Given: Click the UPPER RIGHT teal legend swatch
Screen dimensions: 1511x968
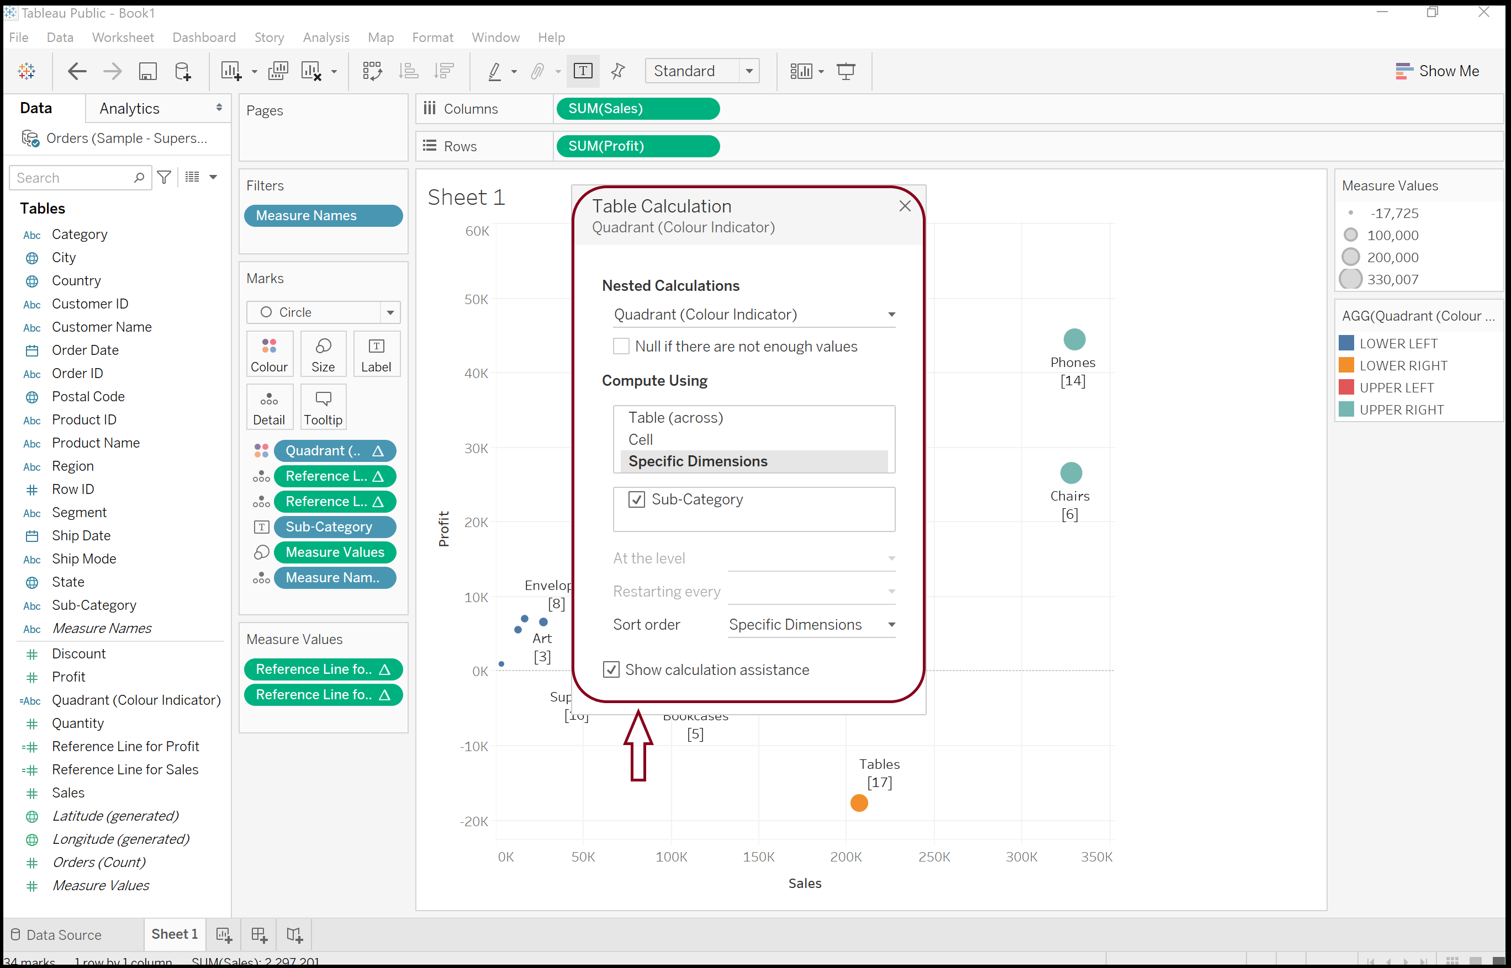Looking at the screenshot, I should point(1347,410).
